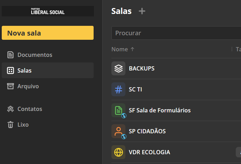Click the trash can icon for Lixo
241x164 pixels.
[x=10, y=125]
